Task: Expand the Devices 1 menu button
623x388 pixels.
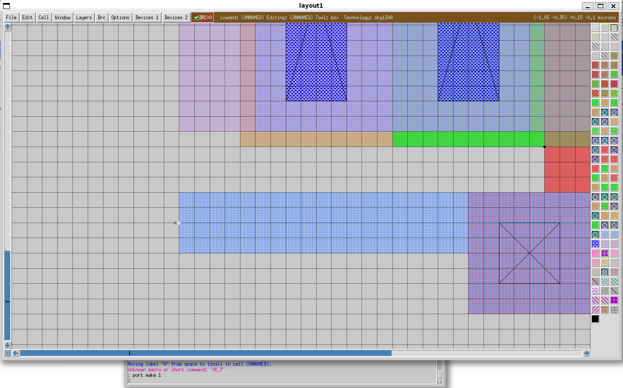Action: click(147, 18)
